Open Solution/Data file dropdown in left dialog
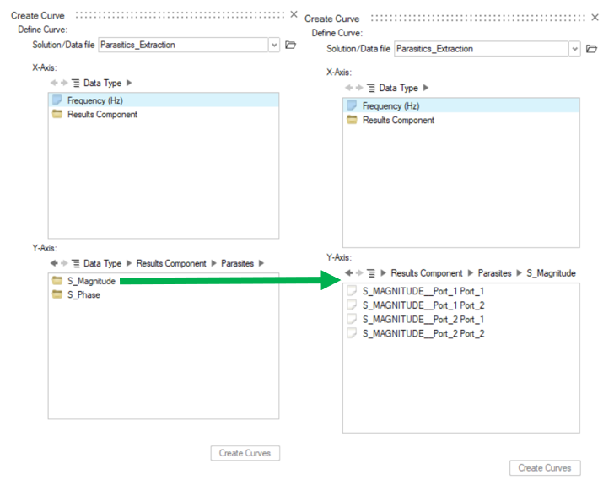614x496 pixels. point(273,45)
